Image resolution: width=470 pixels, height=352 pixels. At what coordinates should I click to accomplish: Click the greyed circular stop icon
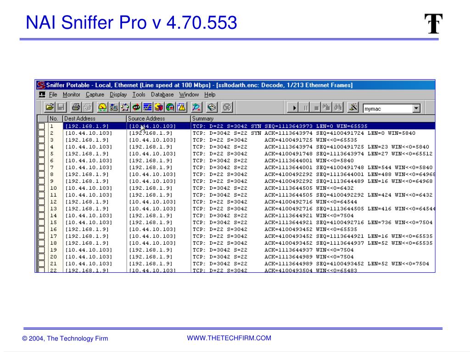pyautogui.click(x=227, y=107)
